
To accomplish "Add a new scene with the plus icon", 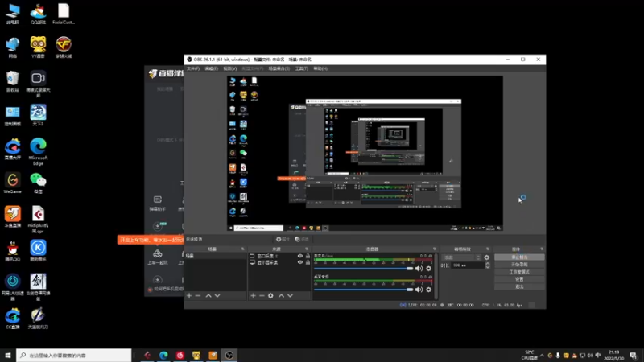I will pos(189,295).
